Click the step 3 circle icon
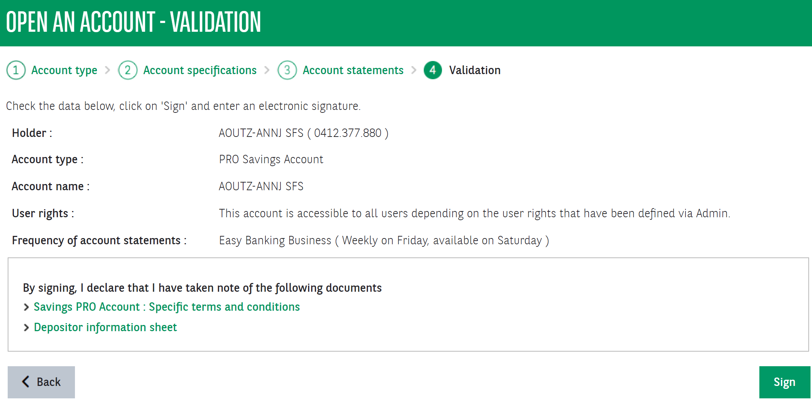Image resolution: width=812 pixels, height=402 pixels. (287, 70)
